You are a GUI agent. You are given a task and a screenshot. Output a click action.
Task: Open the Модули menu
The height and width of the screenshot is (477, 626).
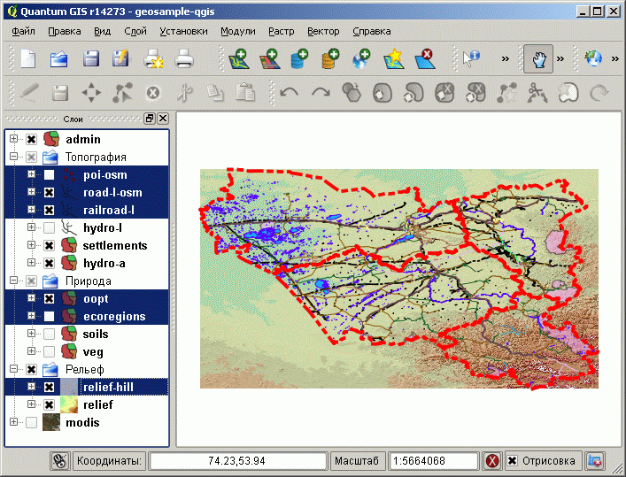pyautogui.click(x=237, y=31)
